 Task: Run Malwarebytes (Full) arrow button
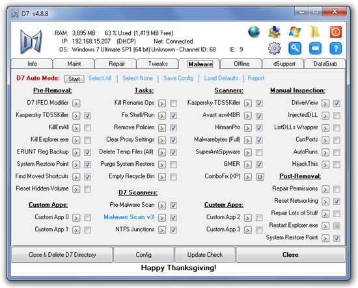tap(248, 140)
